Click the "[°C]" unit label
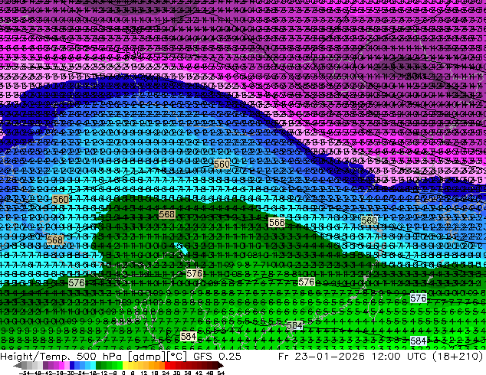This screenshot has height=375, width=486. [x=177, y=357]
